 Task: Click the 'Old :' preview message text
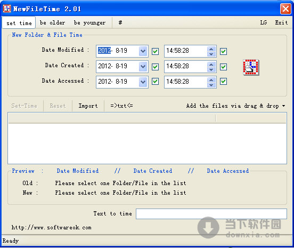(x=120, y=183)
